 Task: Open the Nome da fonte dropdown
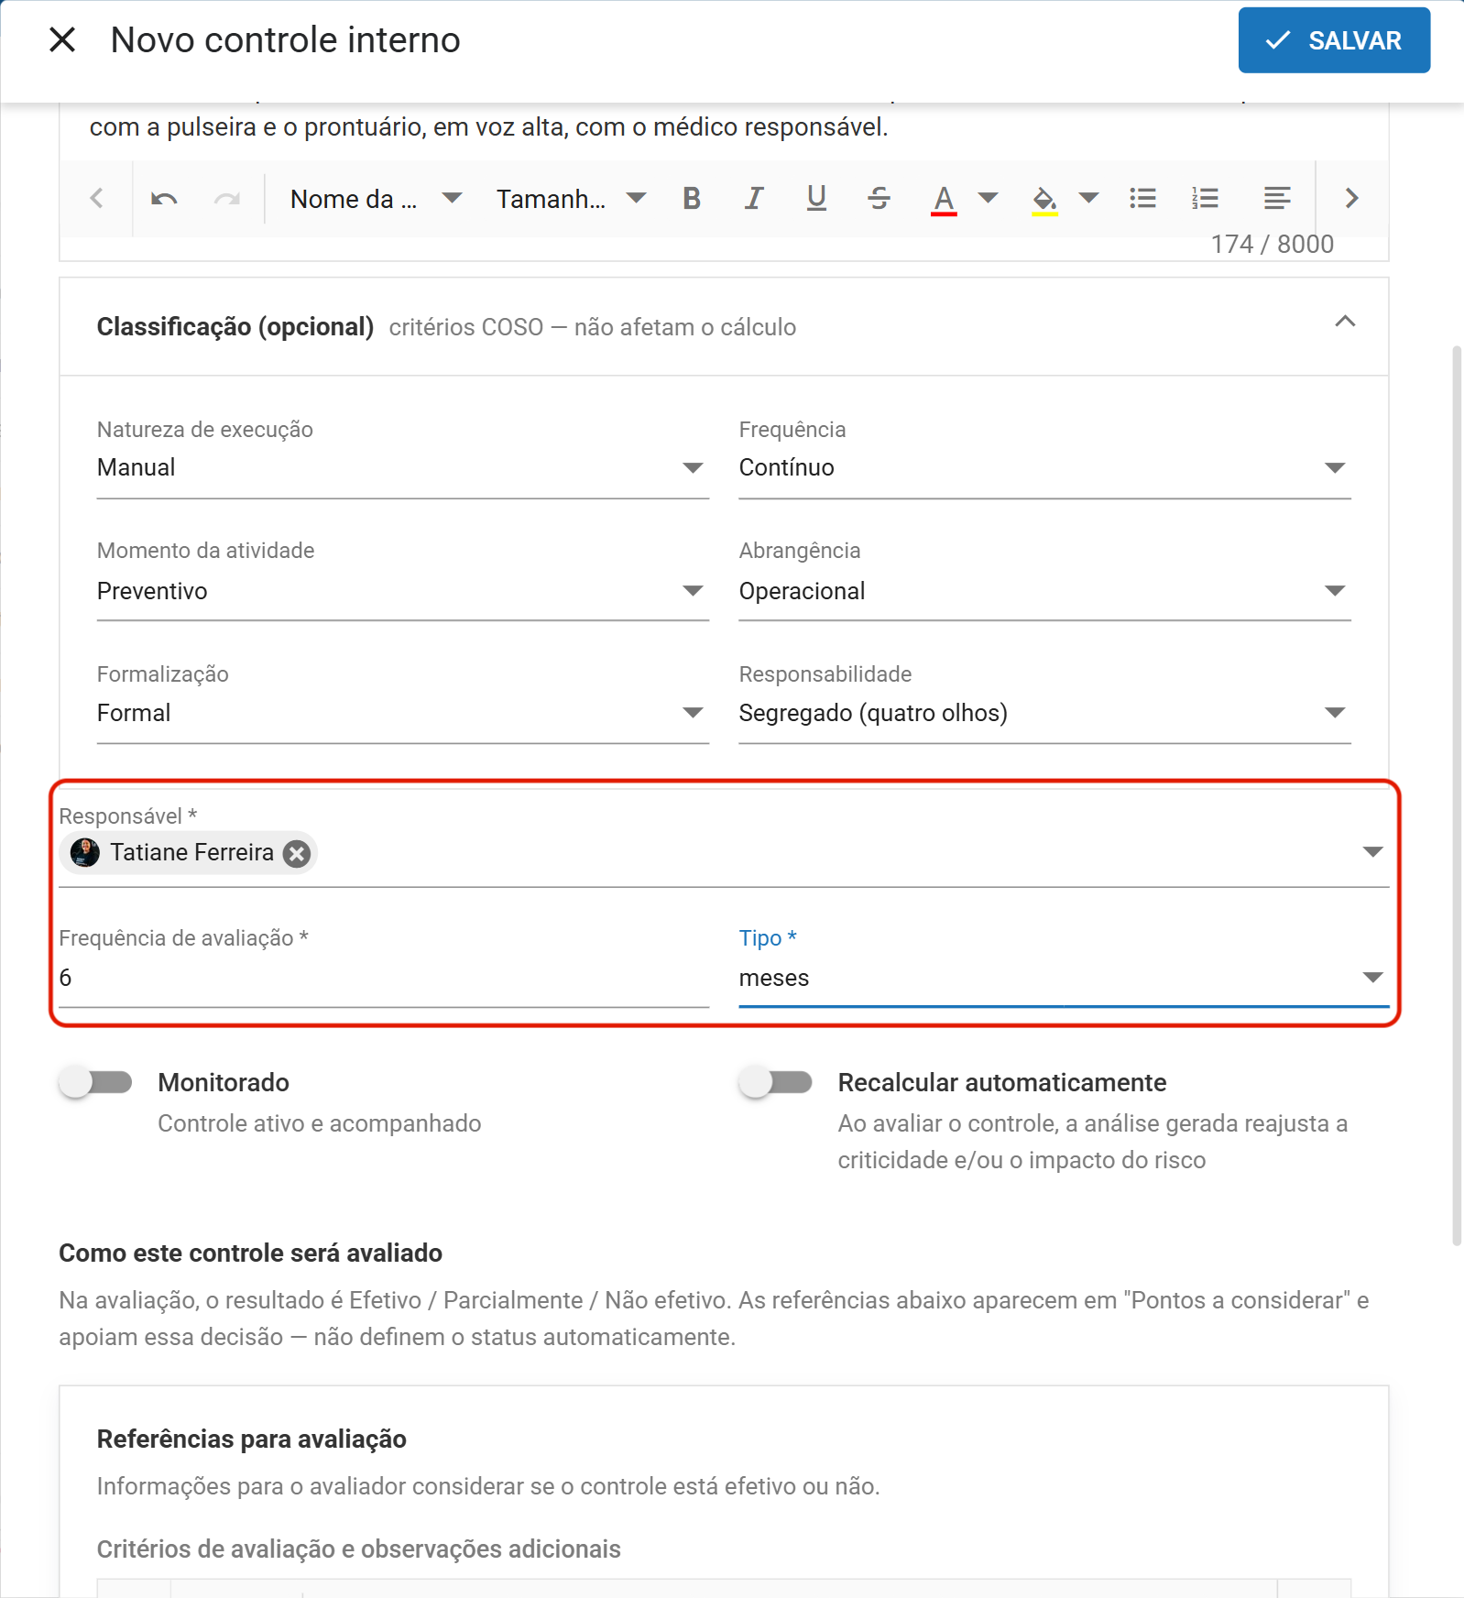376,199
